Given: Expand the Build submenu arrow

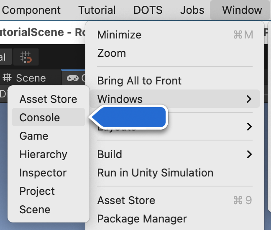Looking at the screenshot, I should tap(249, 154).
